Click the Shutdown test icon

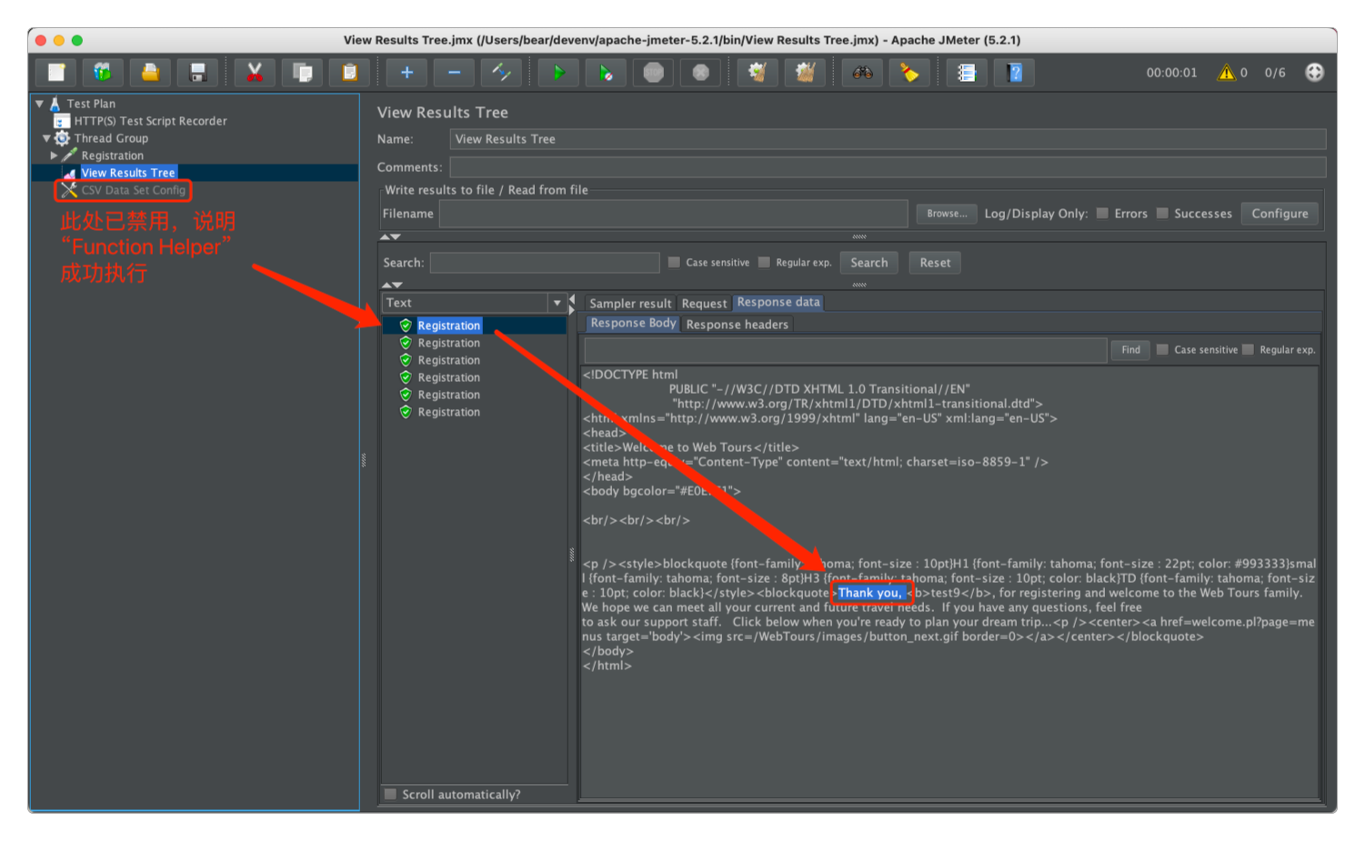point(700,73)
